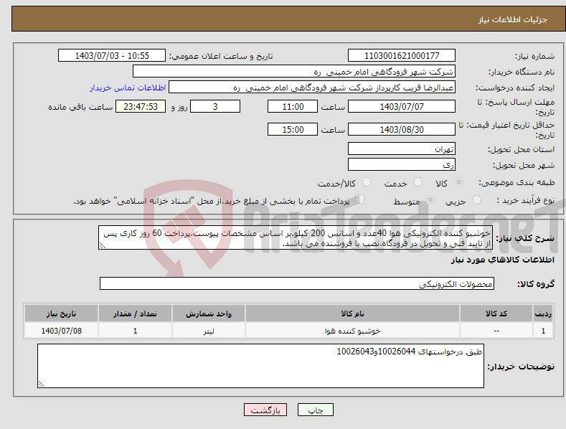Click the buyer notes text area
Screen dimensions: 566x429
[x=260, y=366]
